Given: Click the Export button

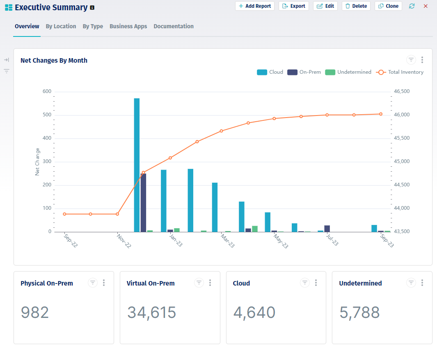Looking at the screenshot, I should (294, 6).
